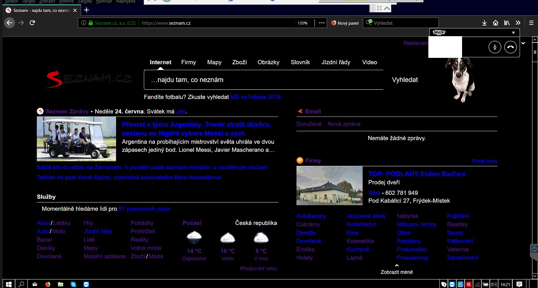Screen dimensions: 538x288
Task: Open the 87 pracovních pozic link
Action: point(145,209)
